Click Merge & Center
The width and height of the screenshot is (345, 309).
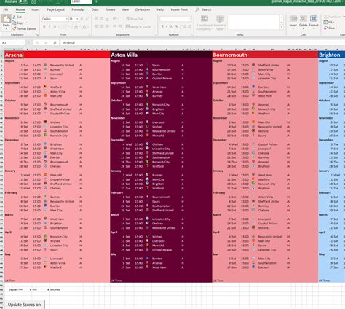[x=138, y=27]
